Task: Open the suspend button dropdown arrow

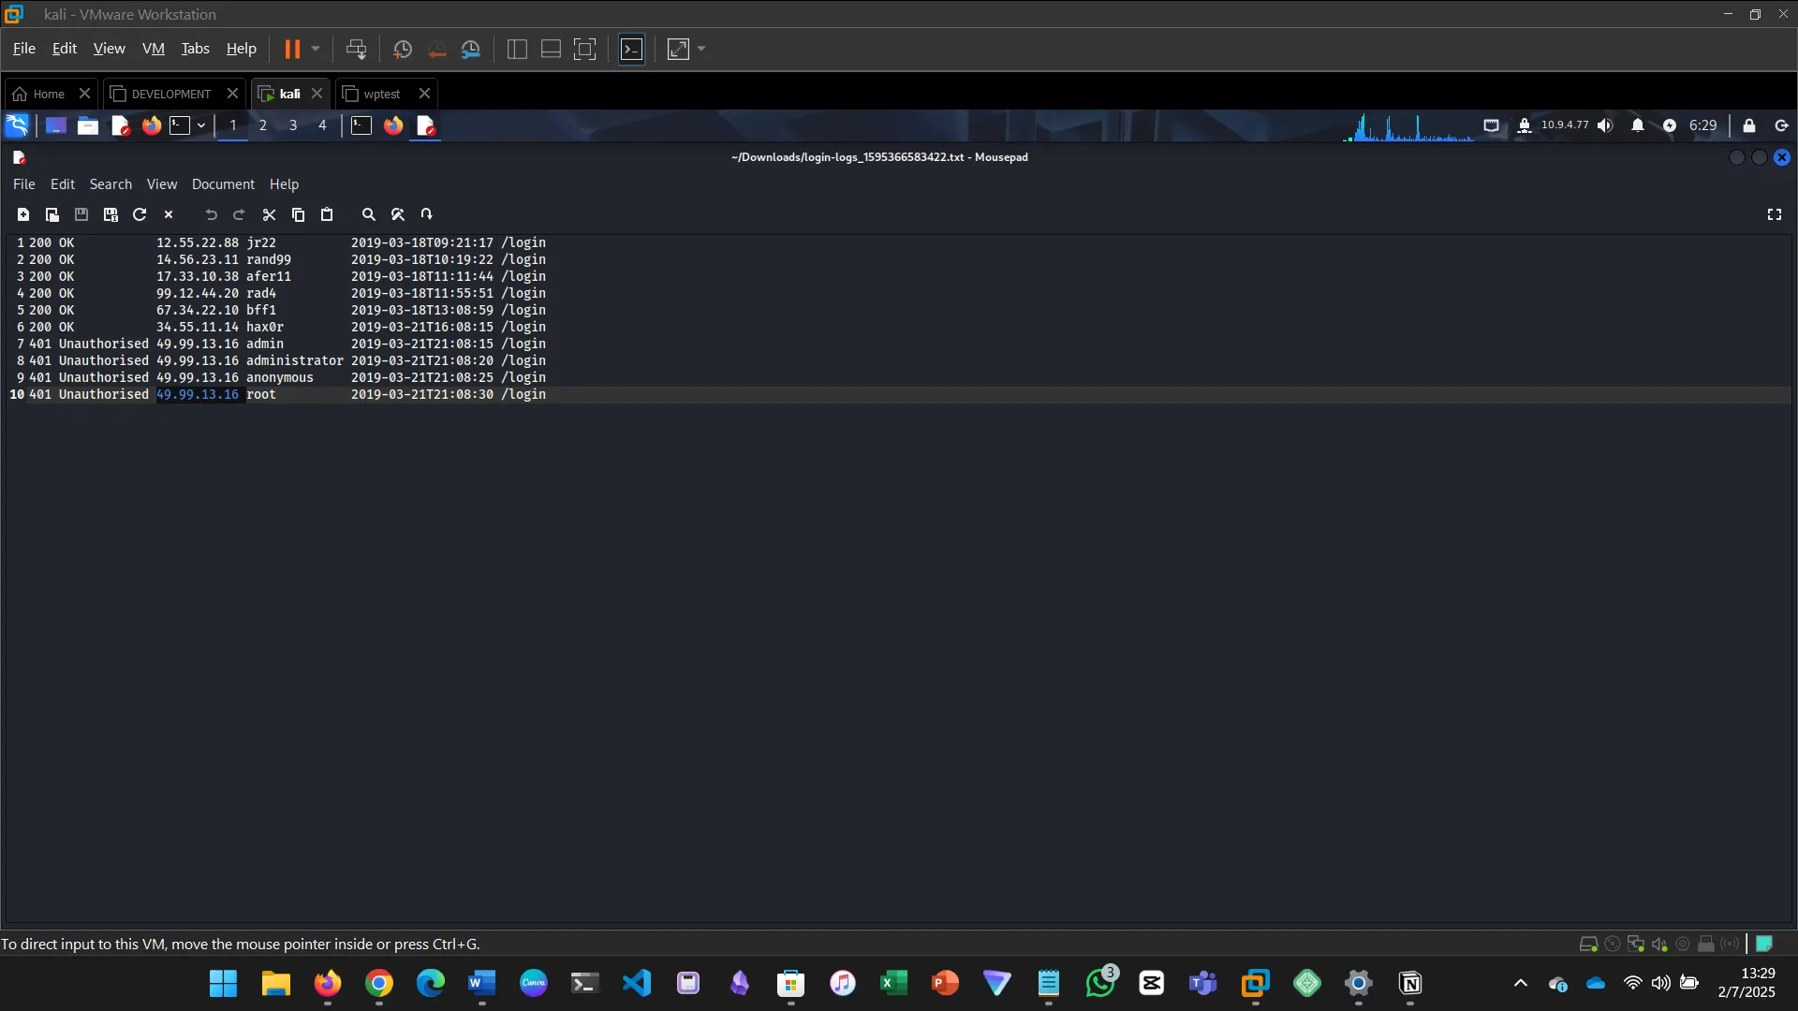Action: (x=315, y=49)
